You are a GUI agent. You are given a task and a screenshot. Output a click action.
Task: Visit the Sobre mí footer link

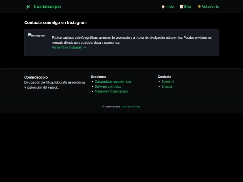(x=168, y=81)
